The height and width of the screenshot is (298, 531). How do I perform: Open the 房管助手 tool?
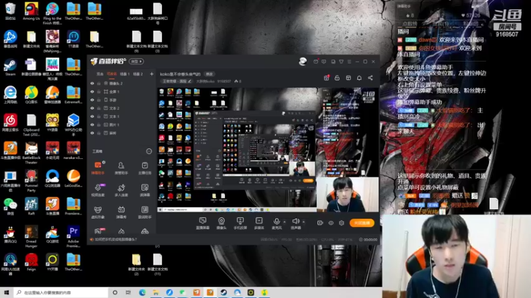coord(121,168)
